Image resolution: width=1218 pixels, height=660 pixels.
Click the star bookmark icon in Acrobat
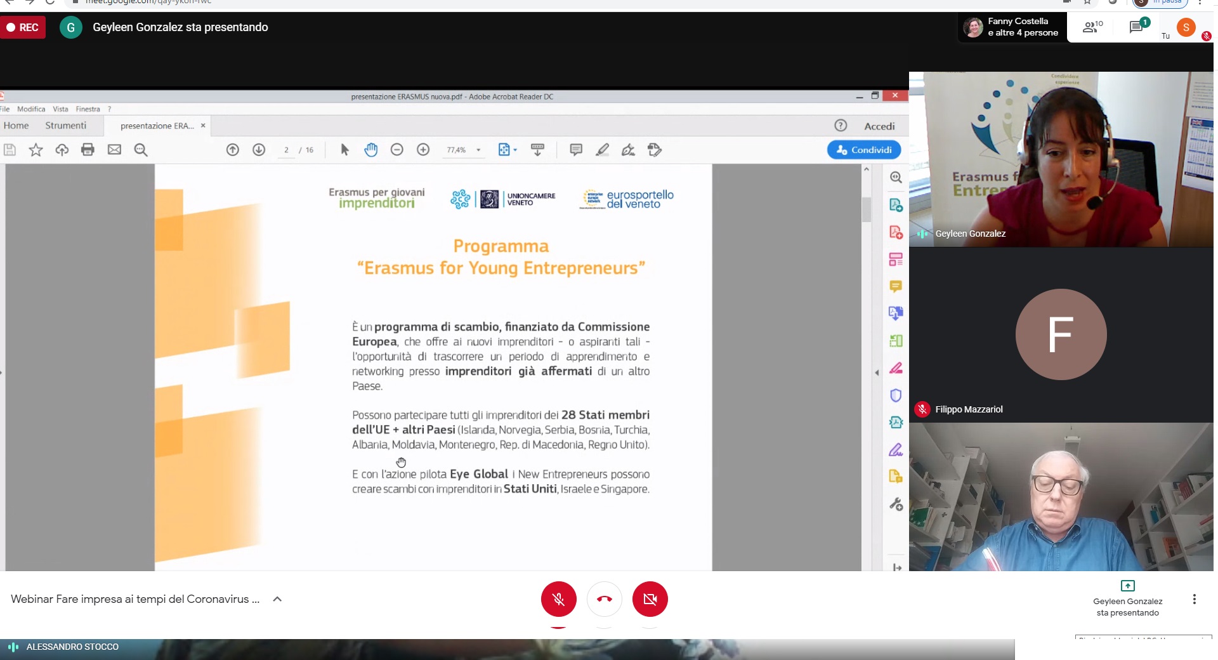[x=36, y=150]
